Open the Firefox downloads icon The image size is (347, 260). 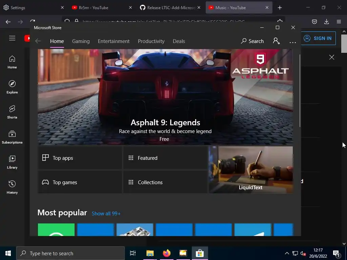(x=326, y=22)
